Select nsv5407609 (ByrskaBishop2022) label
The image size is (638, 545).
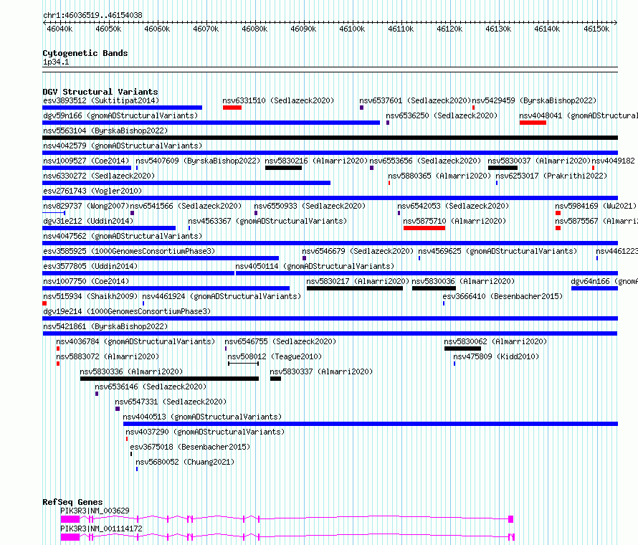coord(198,161)
